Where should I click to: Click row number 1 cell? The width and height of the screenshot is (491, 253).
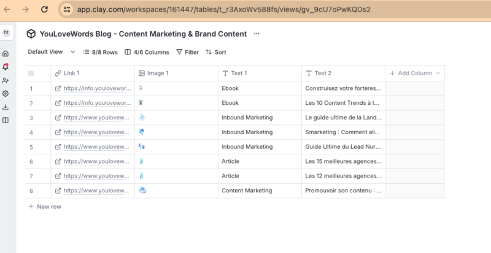pyautogui.click(x=37, y=88)
